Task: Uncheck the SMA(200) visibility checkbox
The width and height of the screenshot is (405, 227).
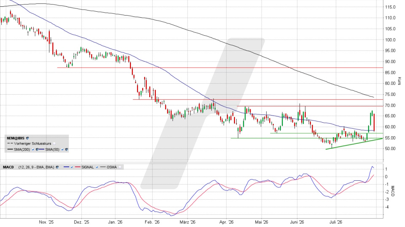Action: pyautogui.click(x=33, y=149)
